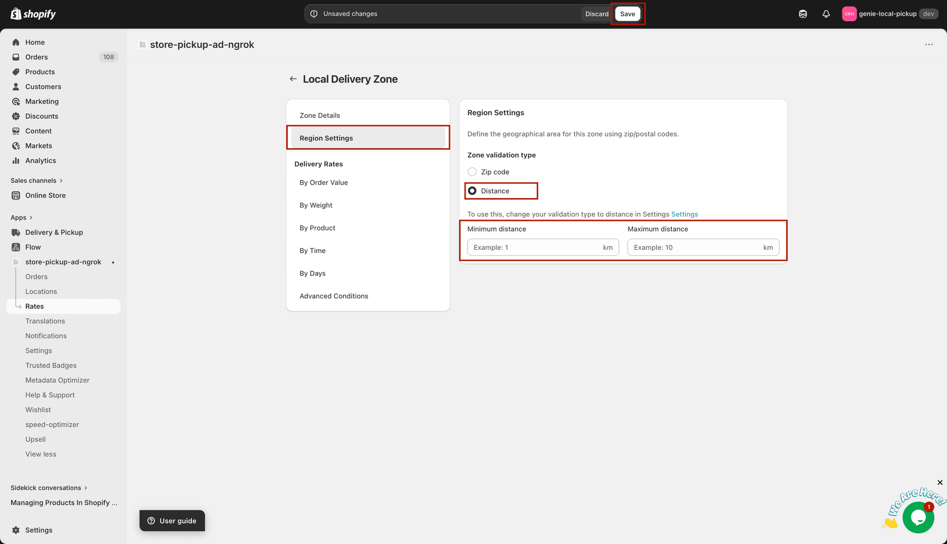Click the Analytics bar chart icon
The image size is (947, 544).
coord(16,161)
